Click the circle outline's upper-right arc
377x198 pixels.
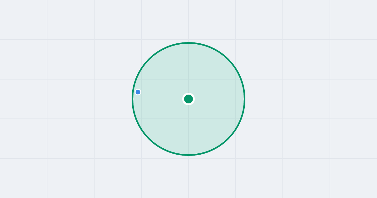[228, 59]
